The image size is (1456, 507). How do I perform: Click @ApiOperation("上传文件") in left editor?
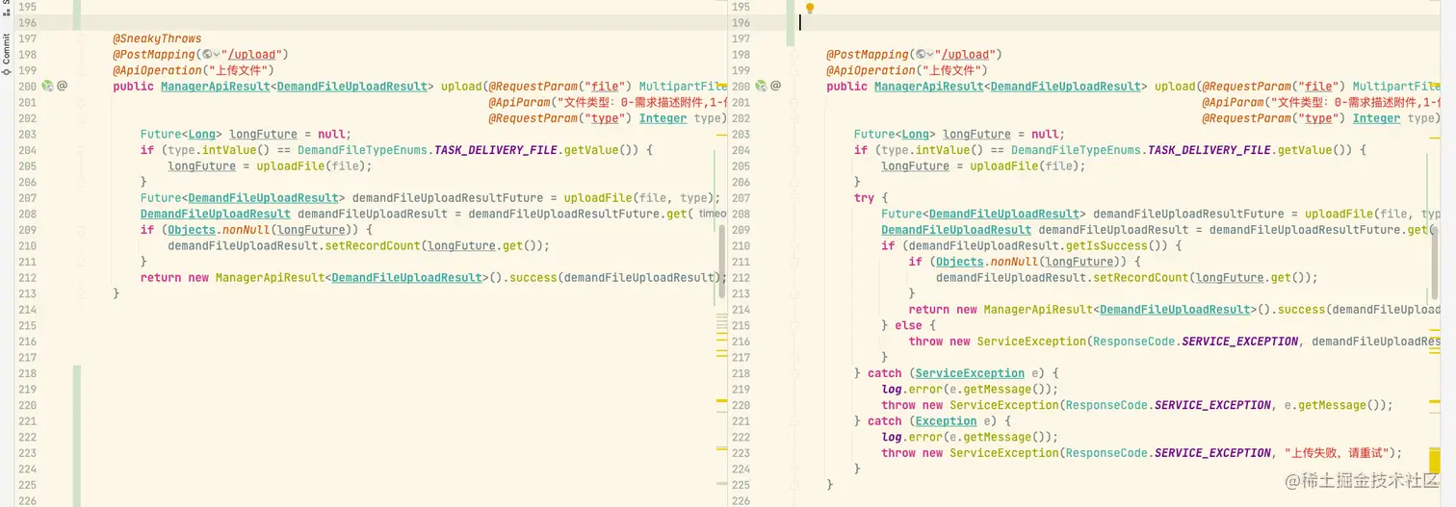(x=194, y=70)
